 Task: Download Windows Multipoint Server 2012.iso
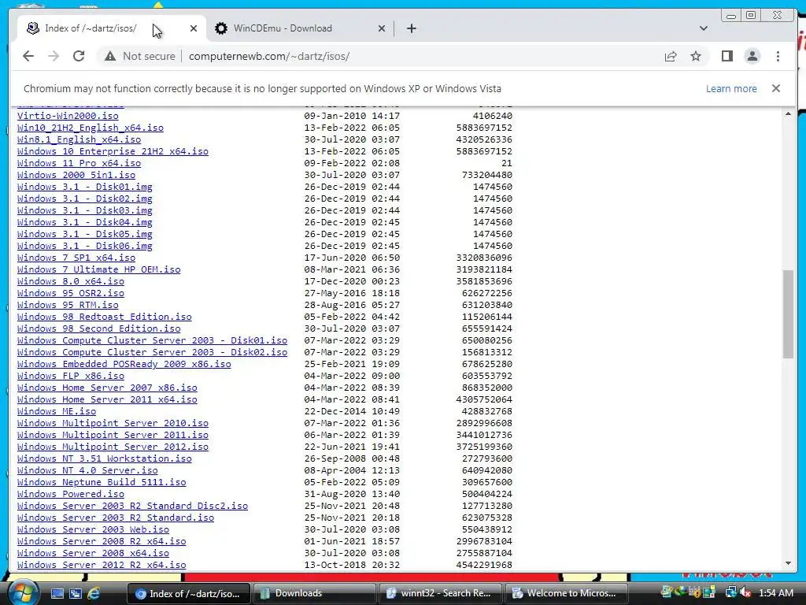(x=113, y=447)
